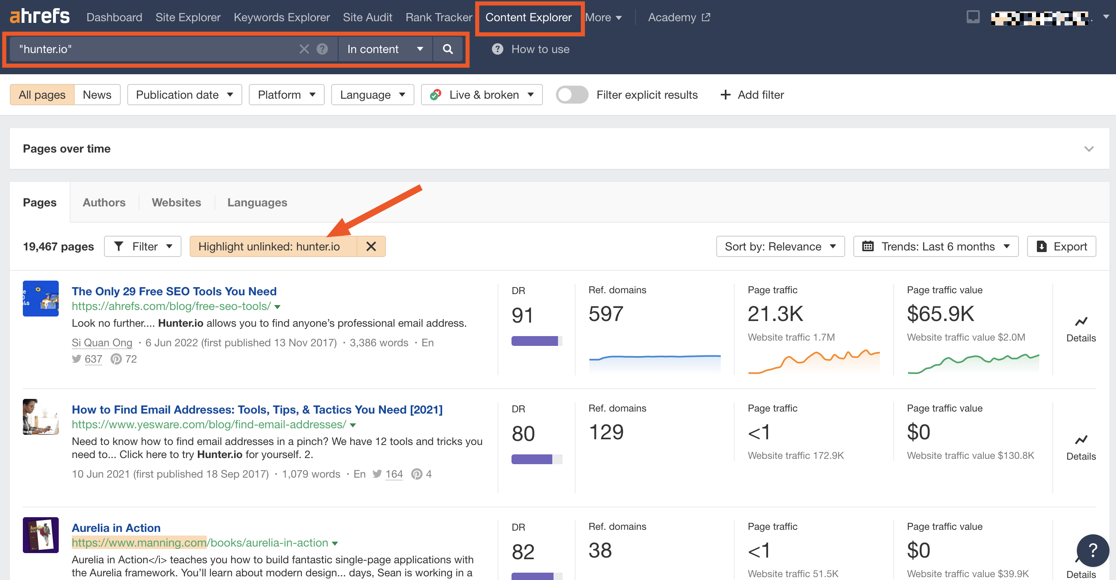Switch to Languages tab
Image resolution: width=1116 pixels, height=580 pixels.
click(257, 202)
